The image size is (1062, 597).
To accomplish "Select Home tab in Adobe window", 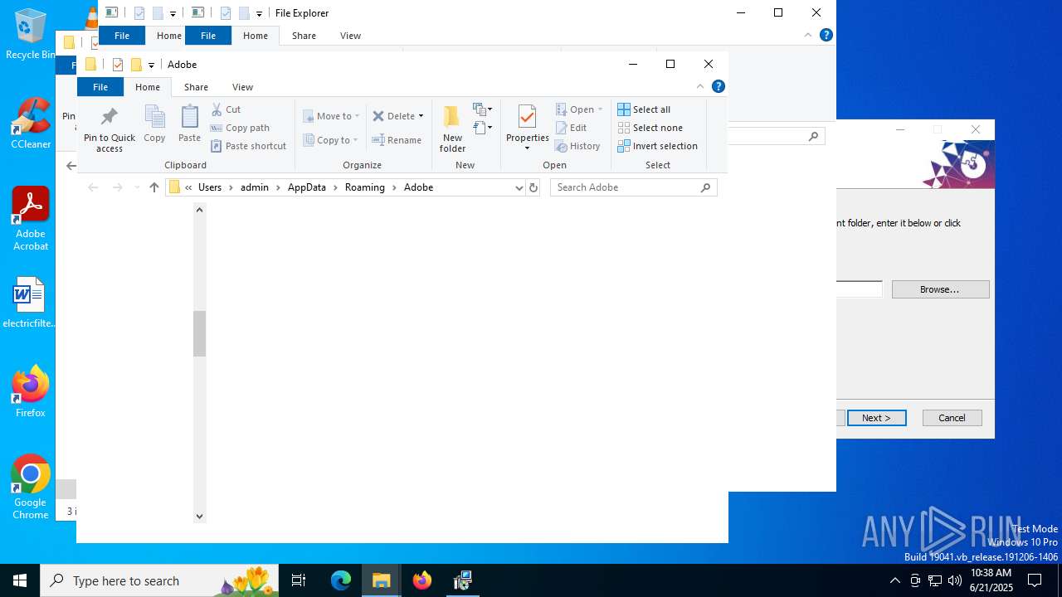I will click(148, 87).
